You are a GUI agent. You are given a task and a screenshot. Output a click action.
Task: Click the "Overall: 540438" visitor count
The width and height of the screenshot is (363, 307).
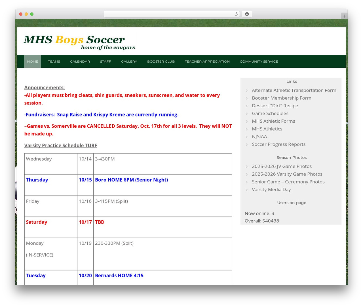coord(262,221)
